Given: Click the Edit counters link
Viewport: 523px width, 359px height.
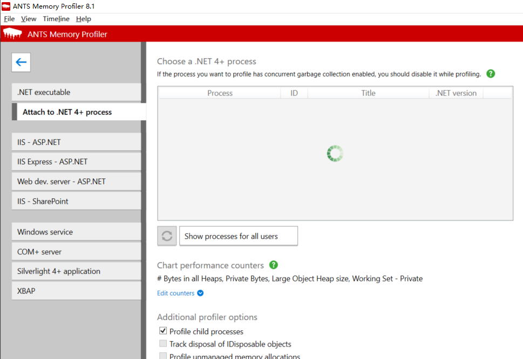Looking at the screenshot, I should pos(176,293).
